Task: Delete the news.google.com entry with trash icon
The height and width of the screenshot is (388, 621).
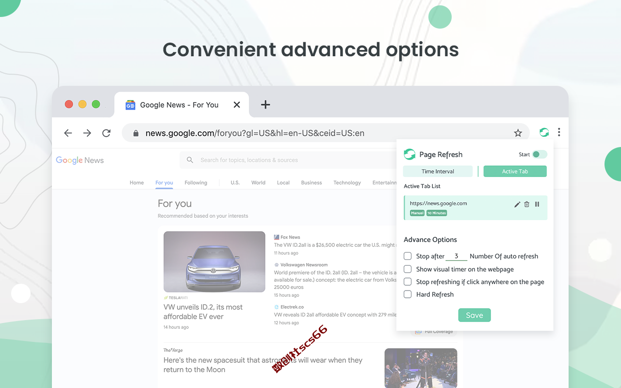Action: (527, 205)
